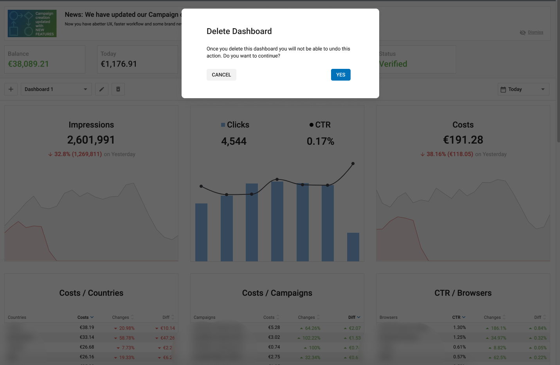This screenshot has width=560, height=365.
Task: Hide the news banner using the crossed-eye icon
Action: click(523, 32)
